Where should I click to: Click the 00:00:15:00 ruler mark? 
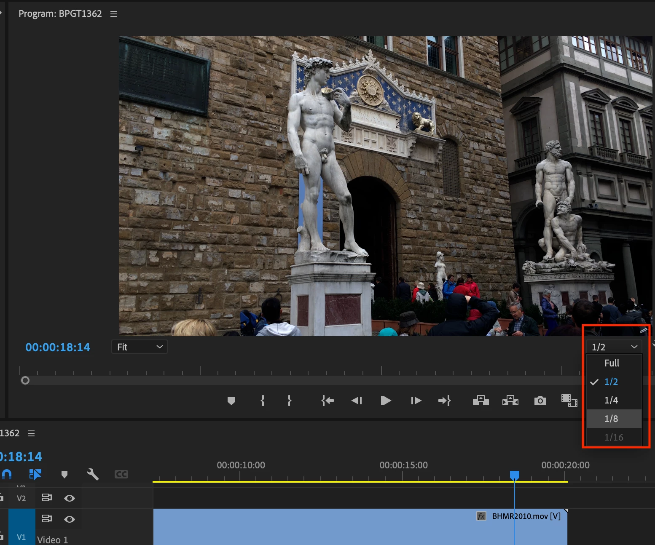point(403,465)
